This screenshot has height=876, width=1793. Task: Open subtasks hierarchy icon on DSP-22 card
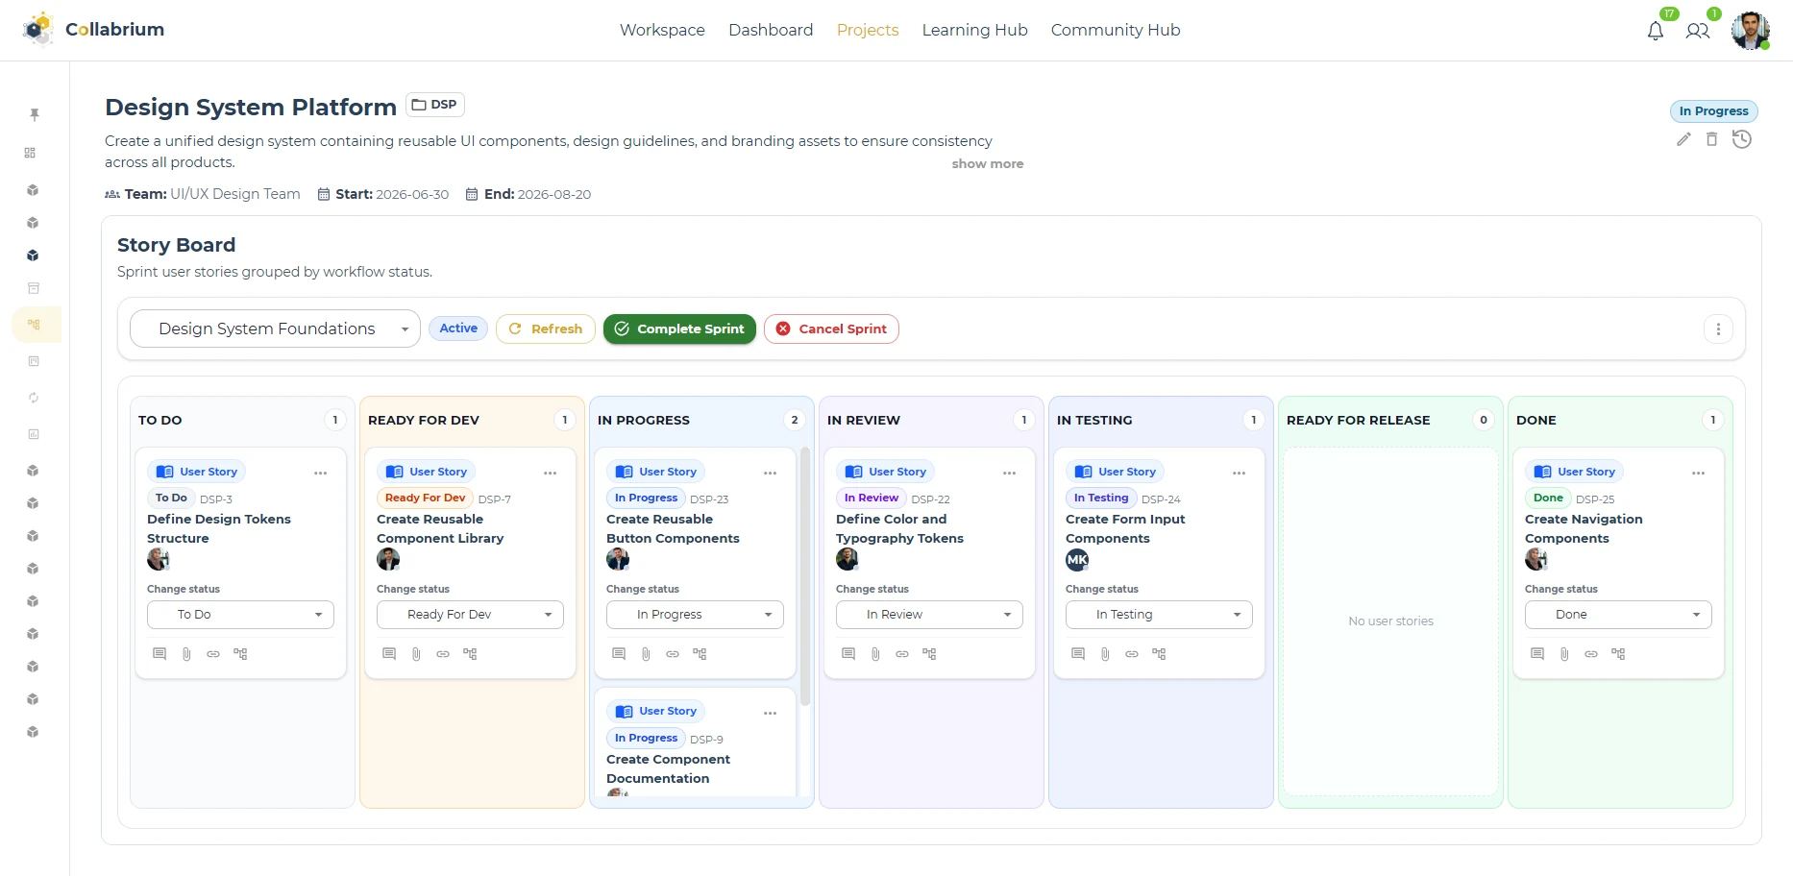click(929, 654)
